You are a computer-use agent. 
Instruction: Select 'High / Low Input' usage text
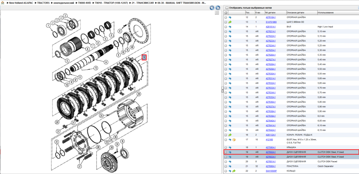325,27
